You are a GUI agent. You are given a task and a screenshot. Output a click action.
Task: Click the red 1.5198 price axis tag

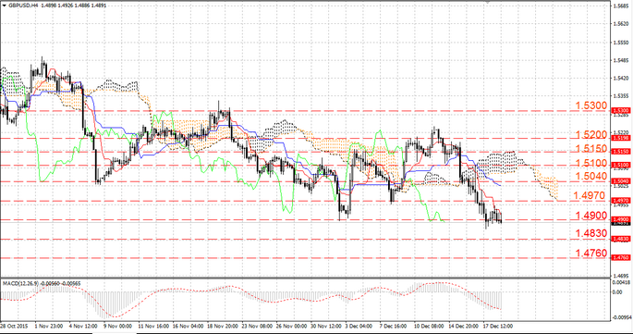click(621, 138)
